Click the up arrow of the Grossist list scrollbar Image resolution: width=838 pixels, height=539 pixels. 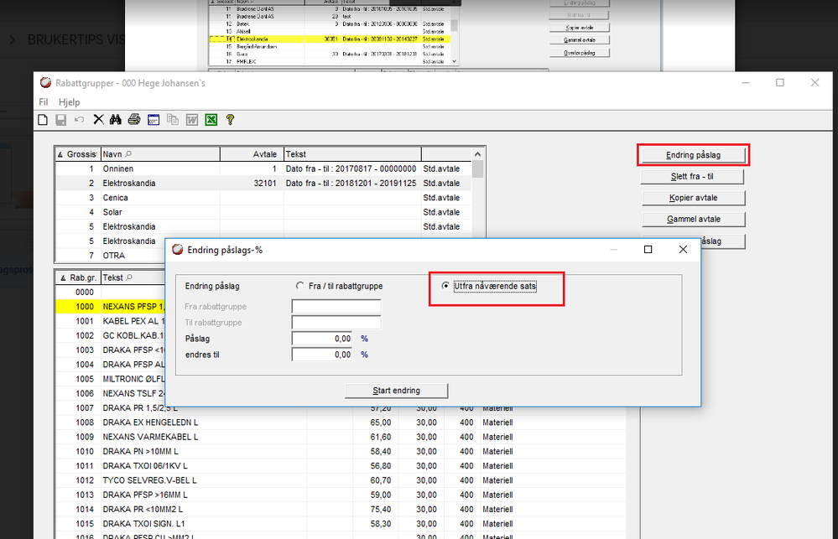pyautogui.click(x=478, y=154)
